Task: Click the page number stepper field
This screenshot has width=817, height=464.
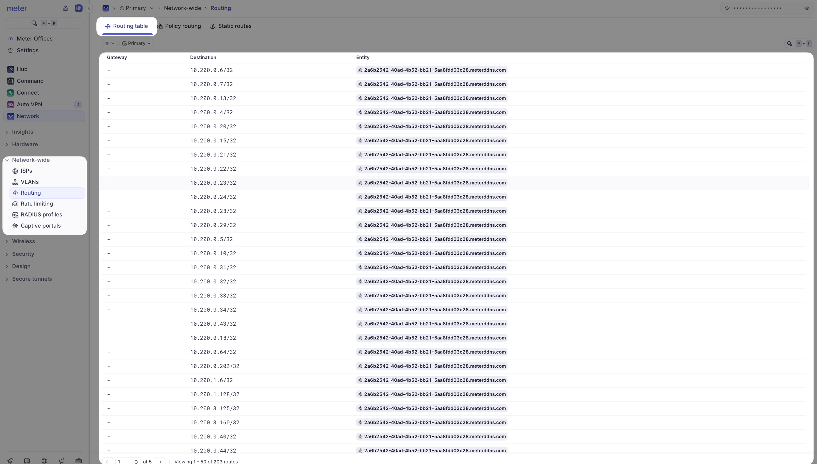Action: (128, 461)
